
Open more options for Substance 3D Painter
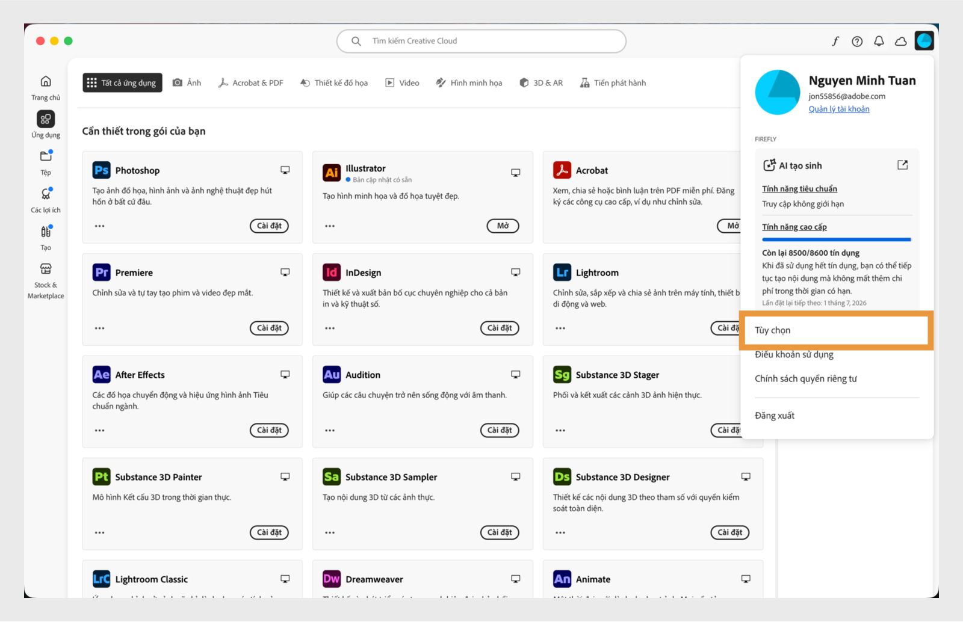[99, 533]
